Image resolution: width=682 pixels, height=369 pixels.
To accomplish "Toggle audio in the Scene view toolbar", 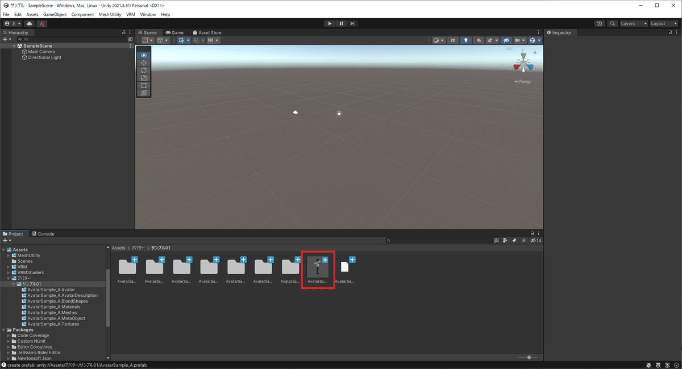I will pos(479,40).
